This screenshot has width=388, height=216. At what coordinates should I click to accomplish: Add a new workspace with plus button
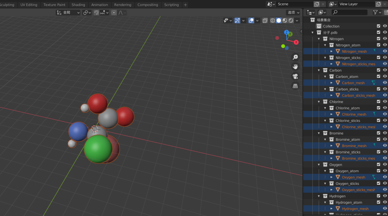[x=185, y=5]
